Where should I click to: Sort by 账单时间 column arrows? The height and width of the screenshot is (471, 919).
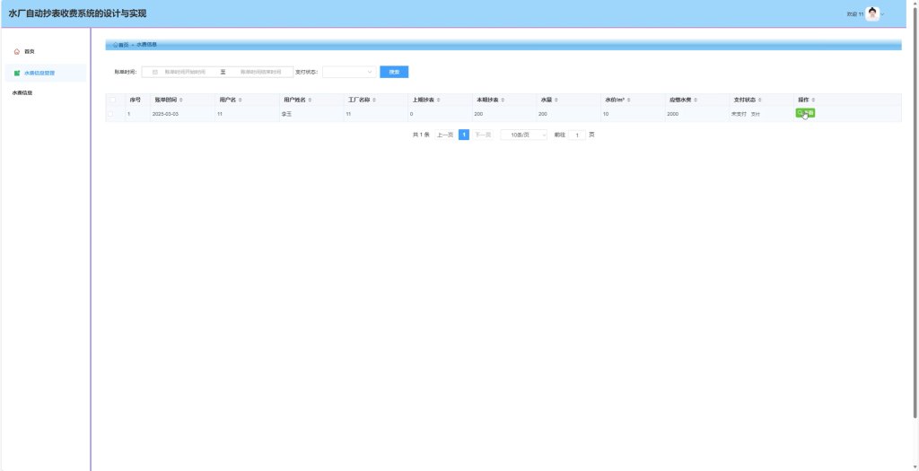181,100
